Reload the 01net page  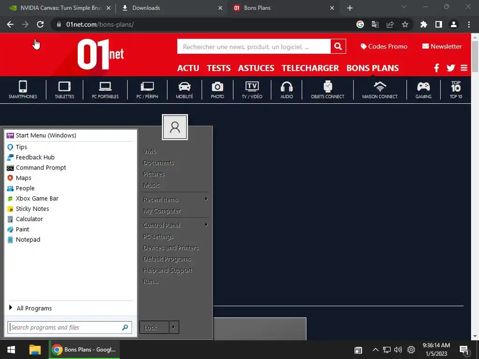(x=40, y=24)
